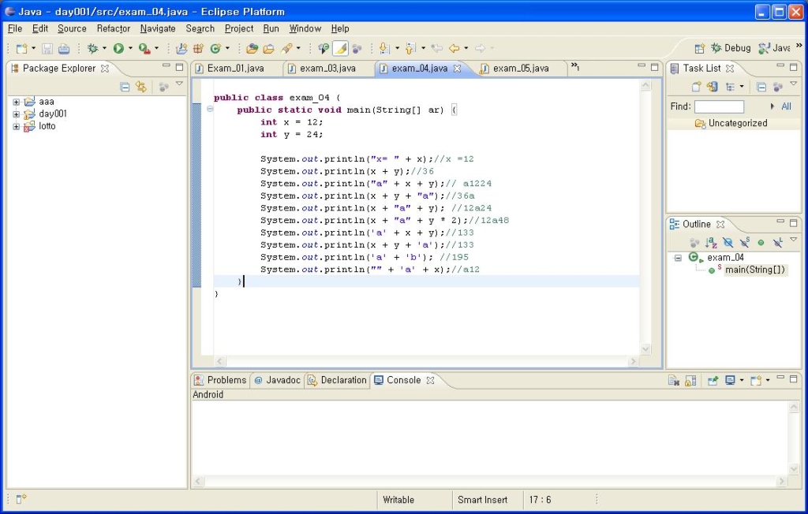
Task: Click the Previous Annotation arrow icon
Action: click(x=410, y=48)
